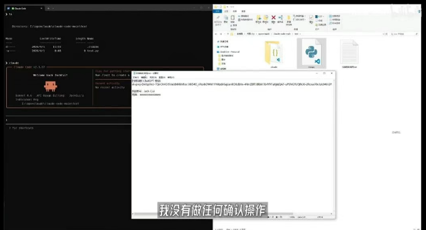This screenshot has width=426, height=230.
Task: Click History command in Explorer ribbon
Action: click(321, 25)
